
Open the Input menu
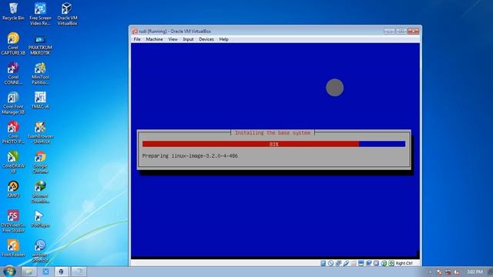pos(188,39)
